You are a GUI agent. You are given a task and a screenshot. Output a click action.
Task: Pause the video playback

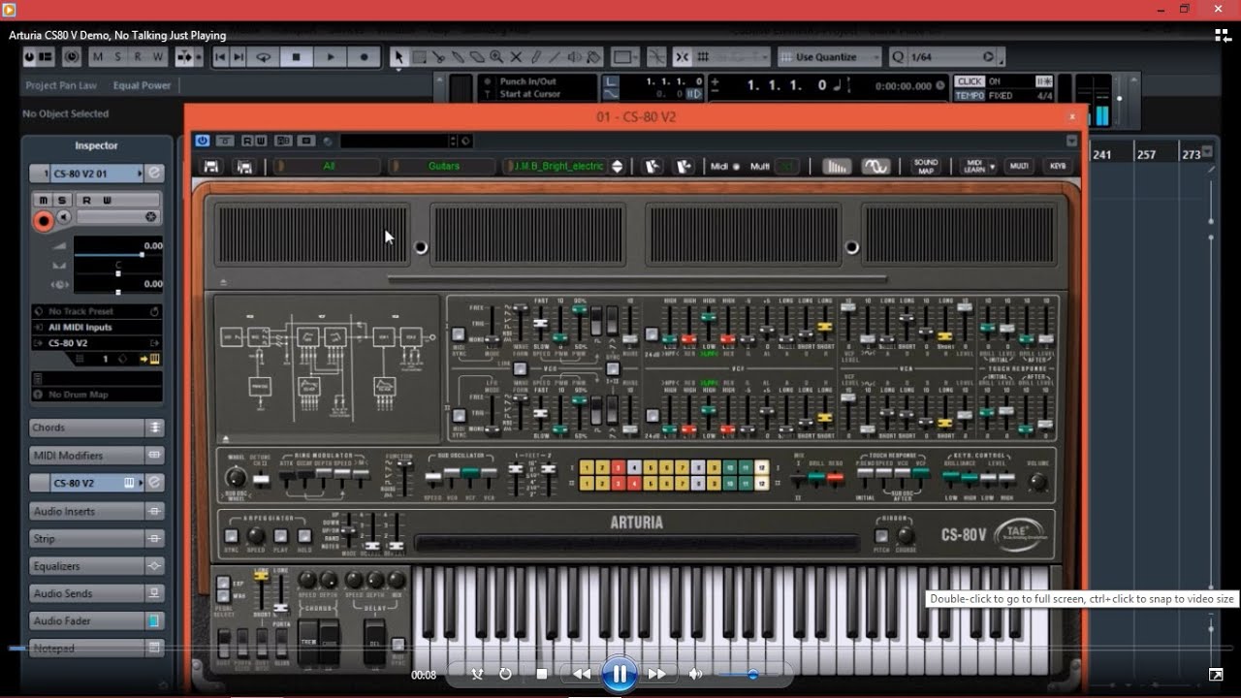click(x=619, y=674)
